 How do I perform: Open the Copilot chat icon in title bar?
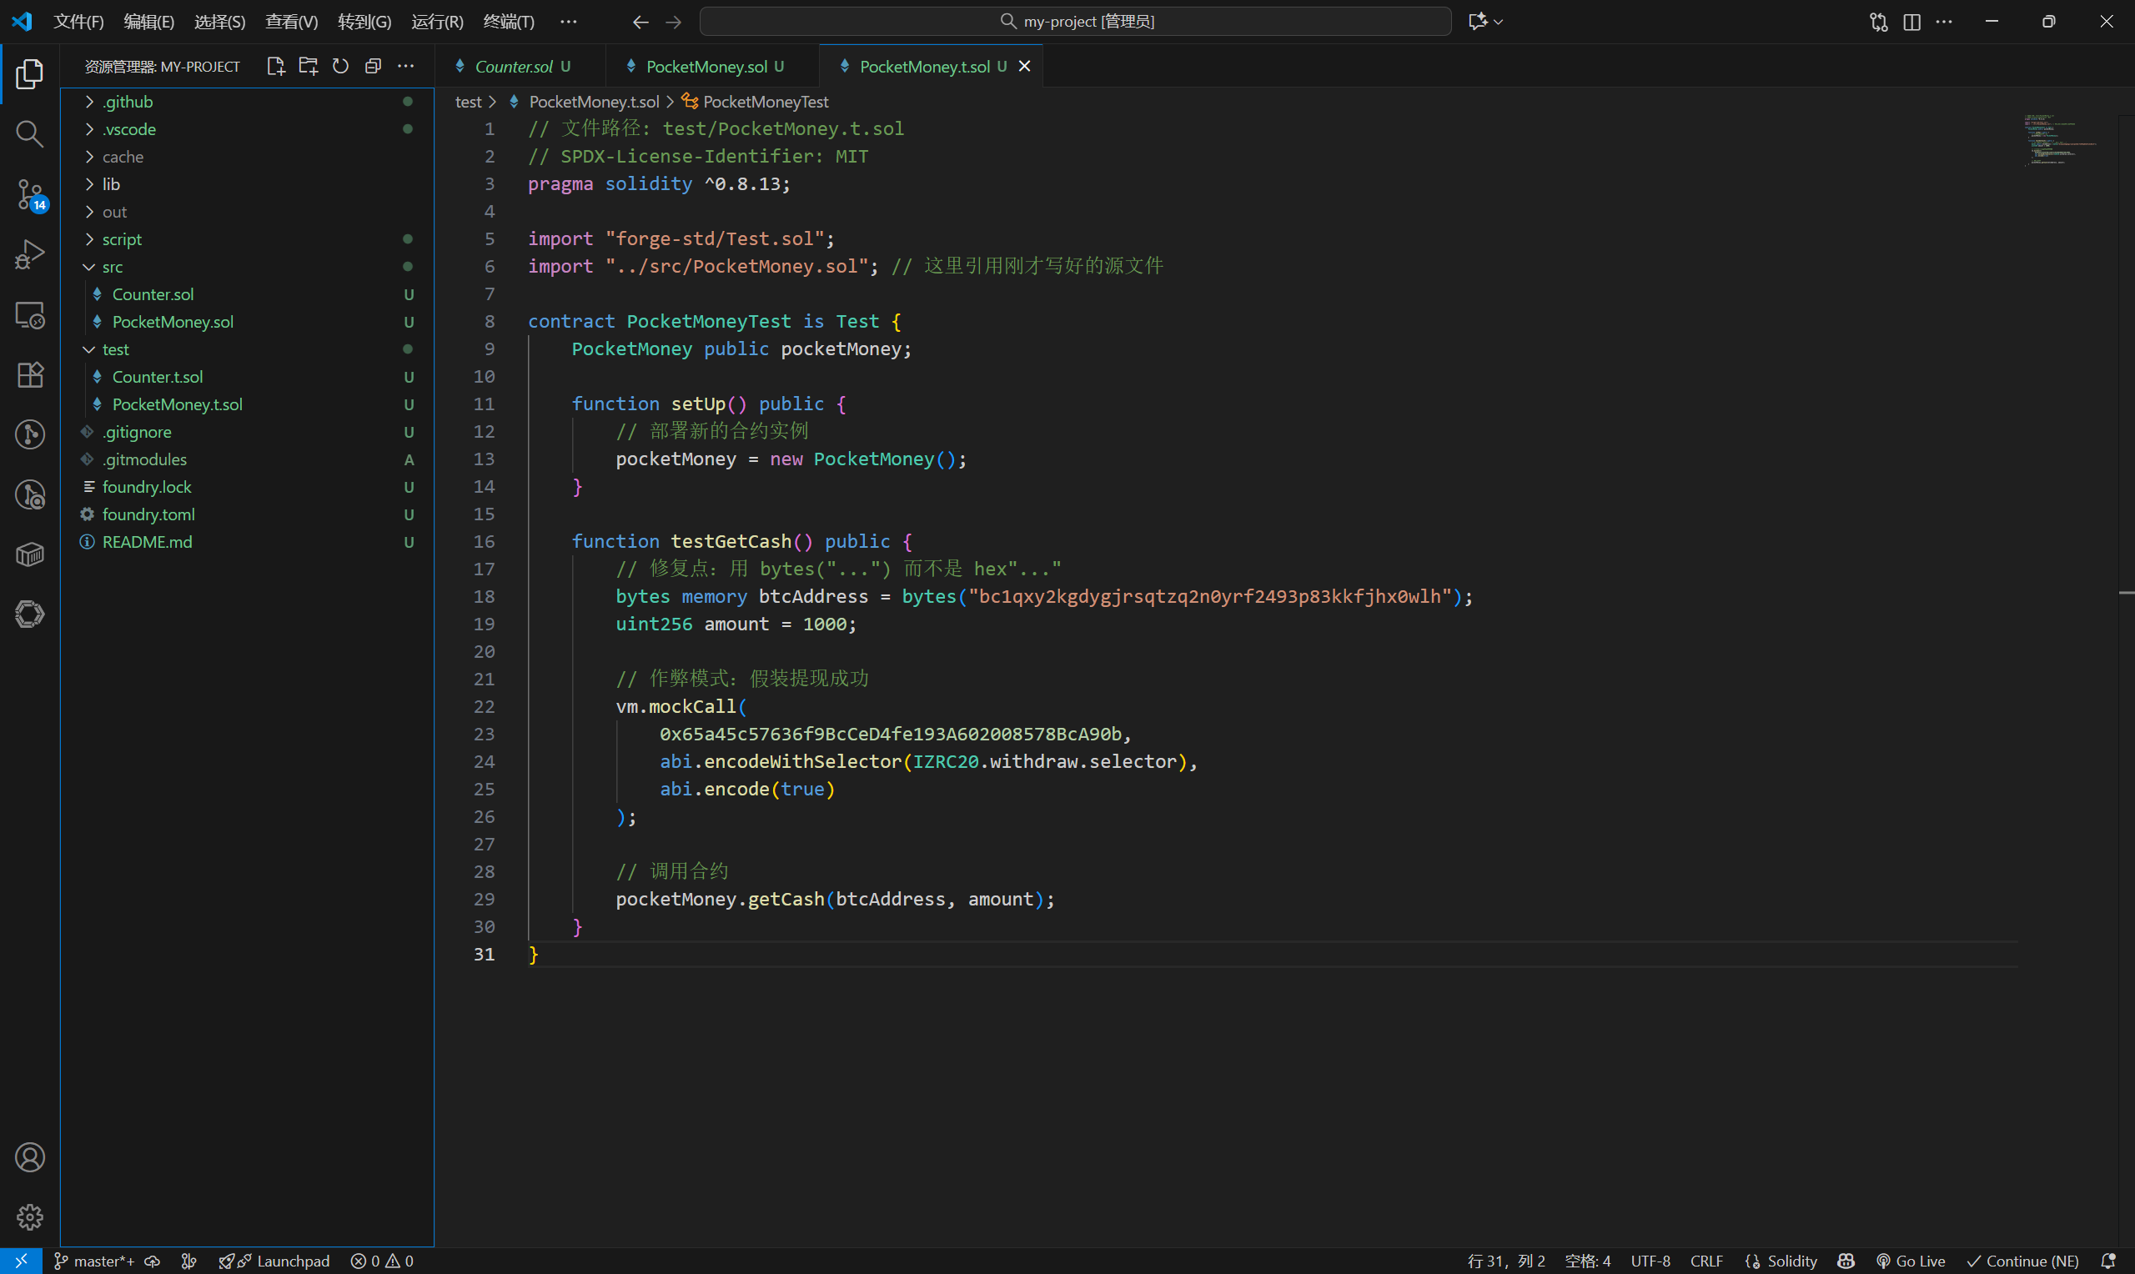pyautogui.click(x=1478, y=22)
